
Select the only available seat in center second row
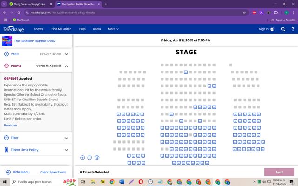[186, 72]
